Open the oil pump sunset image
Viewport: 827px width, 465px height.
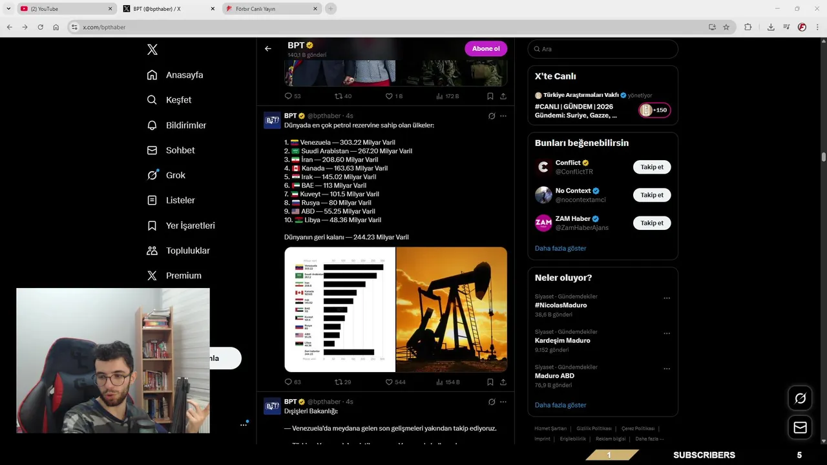click(452, 309)
